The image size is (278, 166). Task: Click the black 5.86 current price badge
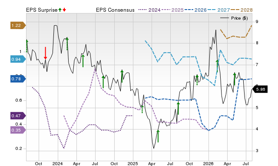260,89
